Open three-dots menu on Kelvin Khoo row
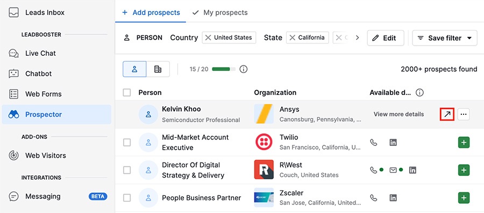 464,114
